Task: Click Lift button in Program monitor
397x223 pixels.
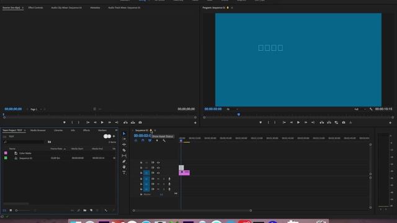Action: pos(322,123)
